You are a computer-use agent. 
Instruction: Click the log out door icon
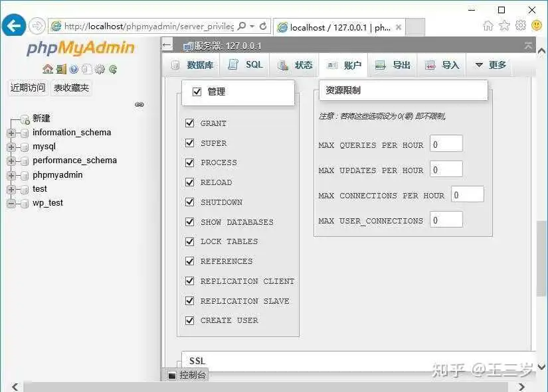tap(61, 69)
